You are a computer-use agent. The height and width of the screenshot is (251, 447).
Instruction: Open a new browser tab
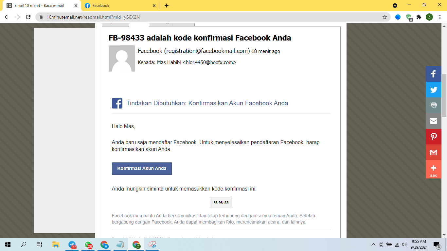click(167, 6)
